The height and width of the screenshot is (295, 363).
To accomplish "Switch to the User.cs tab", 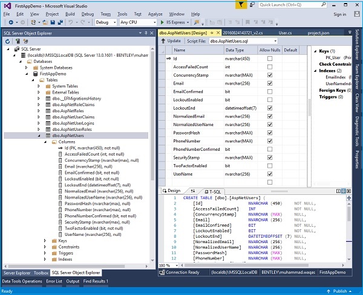I will (x=286, y=31).
